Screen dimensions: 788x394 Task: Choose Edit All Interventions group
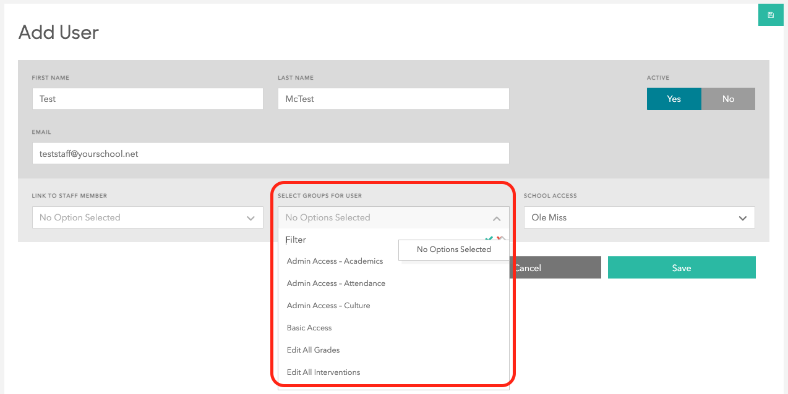tap(323, 372)
